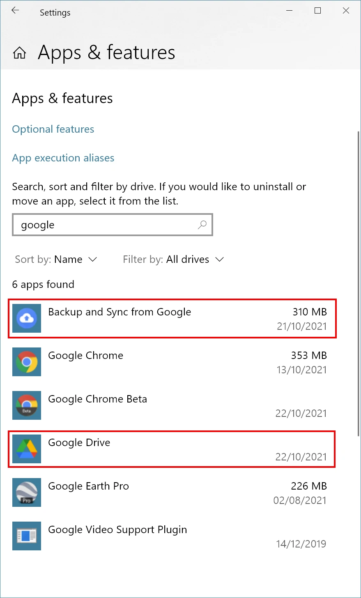This screenshot has width=361, height=598.
Task: Open App execution aliases
Action: [x=63, y=158]
